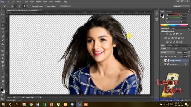Add a Brightness/Contrast adjustment
This screenshot has width=191, height=107.
(167, 34)
